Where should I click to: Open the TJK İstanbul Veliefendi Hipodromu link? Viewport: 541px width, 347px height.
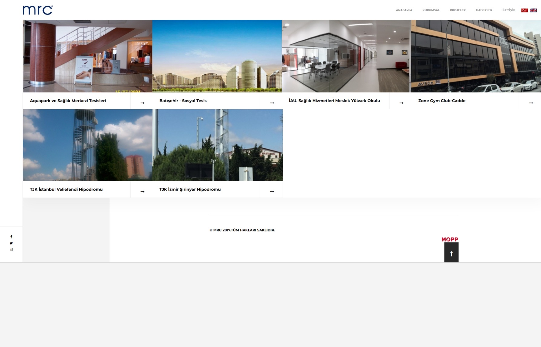pos(66,189)
